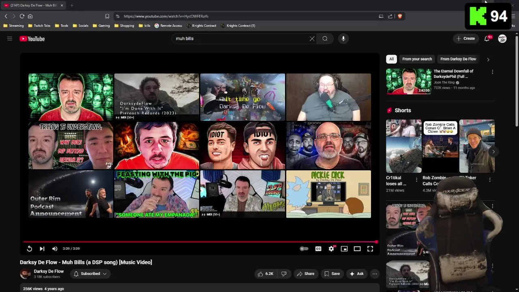This screenshot has width=519, height=292.
Task: Click the Ask button
Action: pos(356,274)
